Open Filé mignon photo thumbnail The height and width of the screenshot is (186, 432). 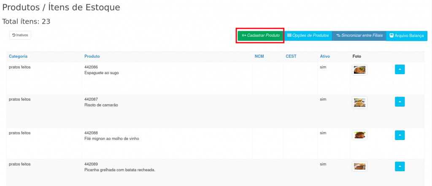coord(359,135)
